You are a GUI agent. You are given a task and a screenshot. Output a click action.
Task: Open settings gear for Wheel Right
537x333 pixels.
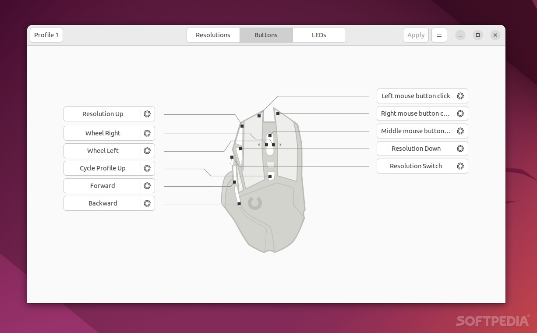click(147, 133)
